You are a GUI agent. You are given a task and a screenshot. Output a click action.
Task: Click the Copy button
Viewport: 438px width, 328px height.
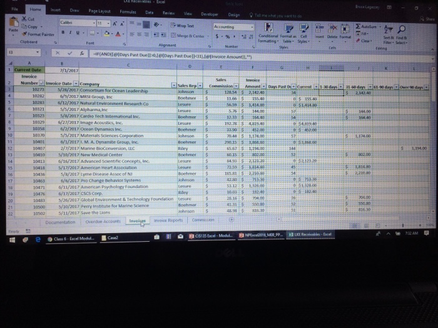click(30, 26)
